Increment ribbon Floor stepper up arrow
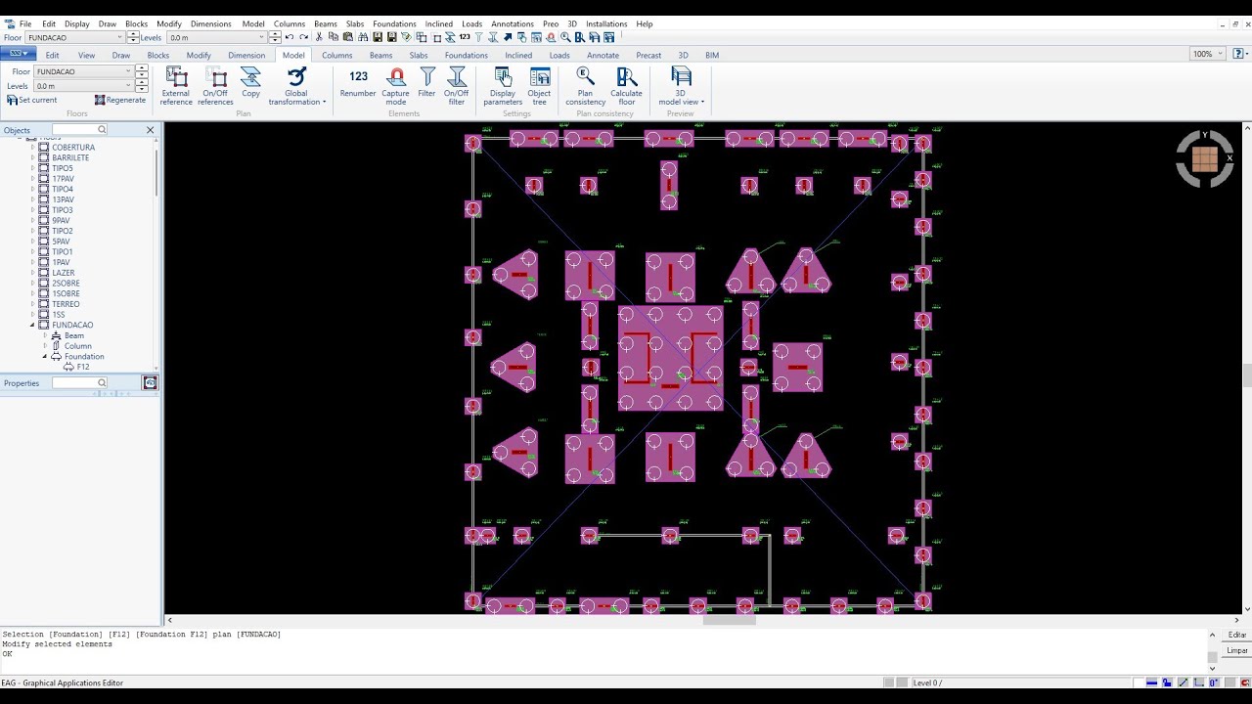This screenshot has width=1252, height=704. click(142, 68)
